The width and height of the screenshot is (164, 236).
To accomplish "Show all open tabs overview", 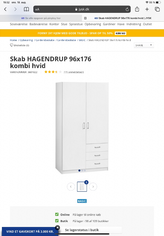I will 157,9.
